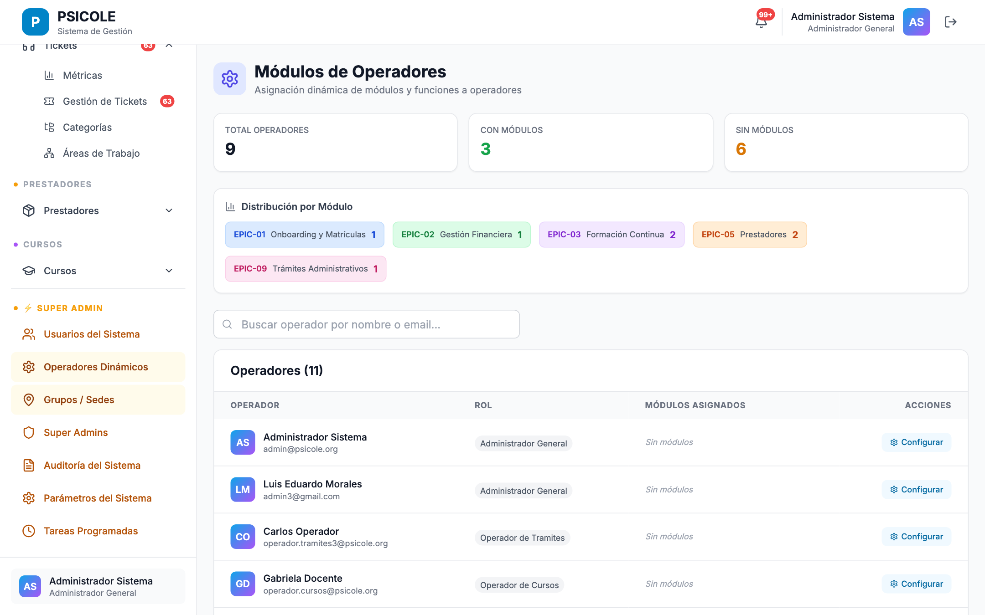
Task: Configurar Gabriela Docente
Action: [x=917, y=584]
